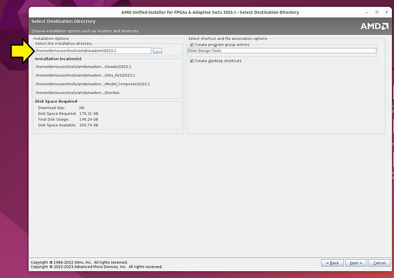Uncheck Create program group entries
The height and width of the screenshot is (278, 394).
pos(192,45)
